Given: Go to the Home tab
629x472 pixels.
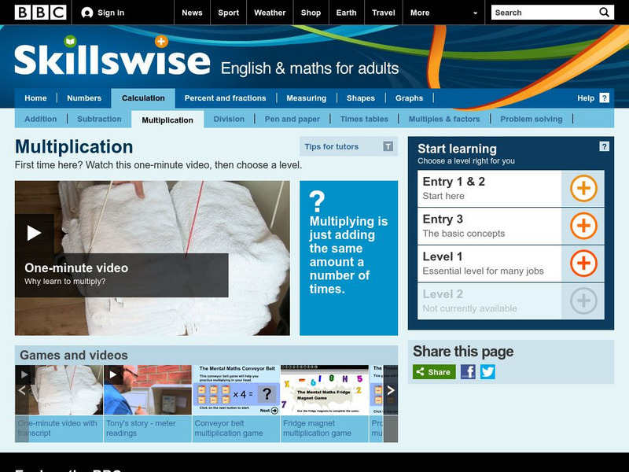Looking at the screenshot, I should click(x=35, y=98).
